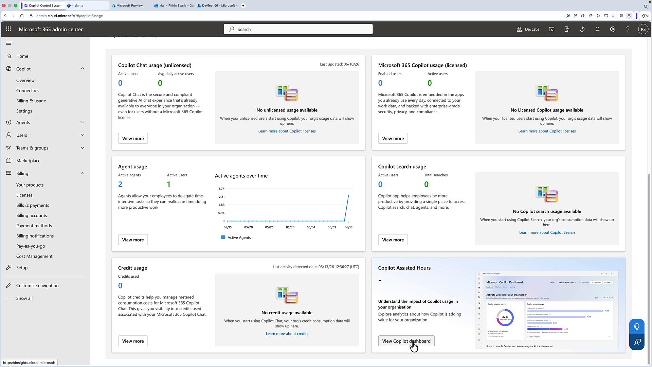Expand the Agents nav section chevron
The image size is (652, 367).
(83, 122)
